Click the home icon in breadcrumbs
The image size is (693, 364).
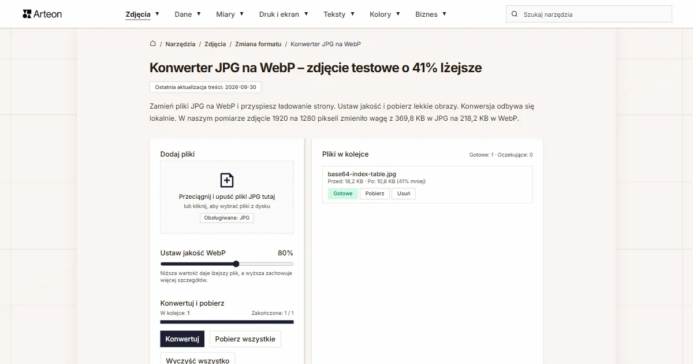pos(153,43)
